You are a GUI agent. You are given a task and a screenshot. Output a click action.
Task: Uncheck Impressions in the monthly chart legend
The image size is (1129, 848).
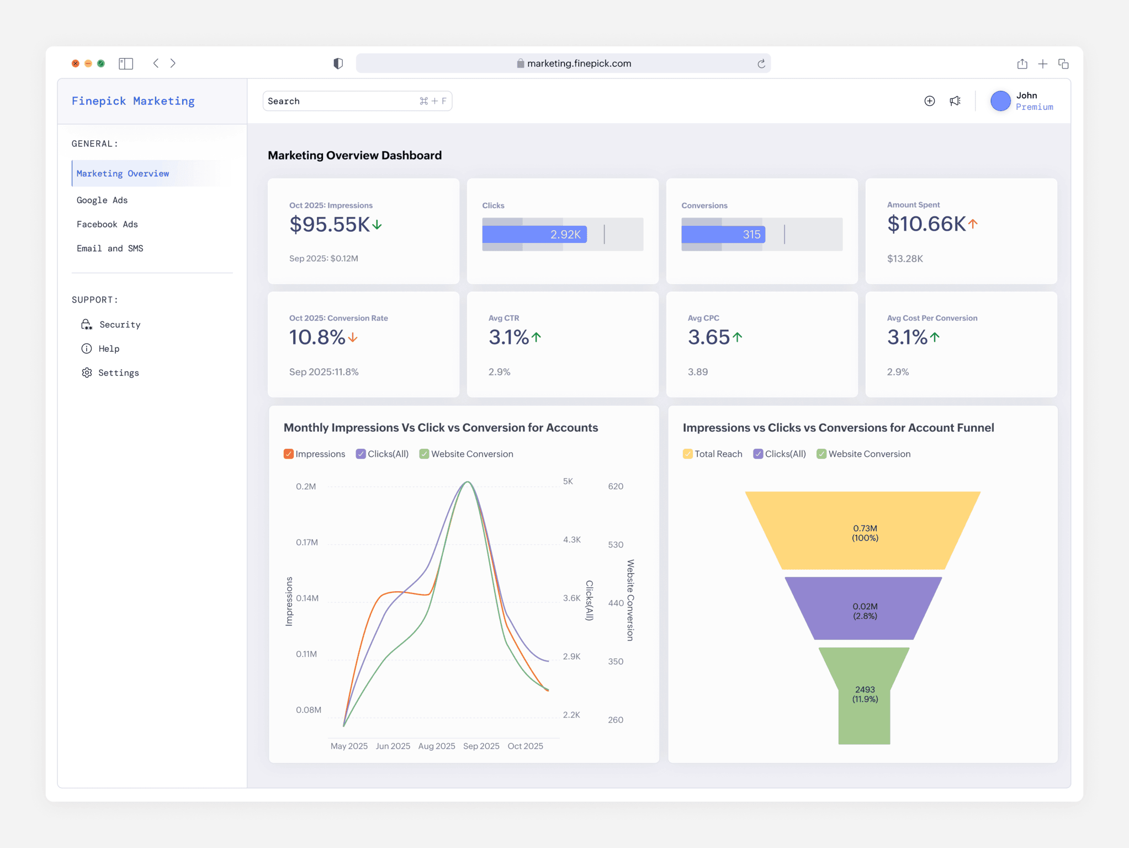(x=288, y=453)
